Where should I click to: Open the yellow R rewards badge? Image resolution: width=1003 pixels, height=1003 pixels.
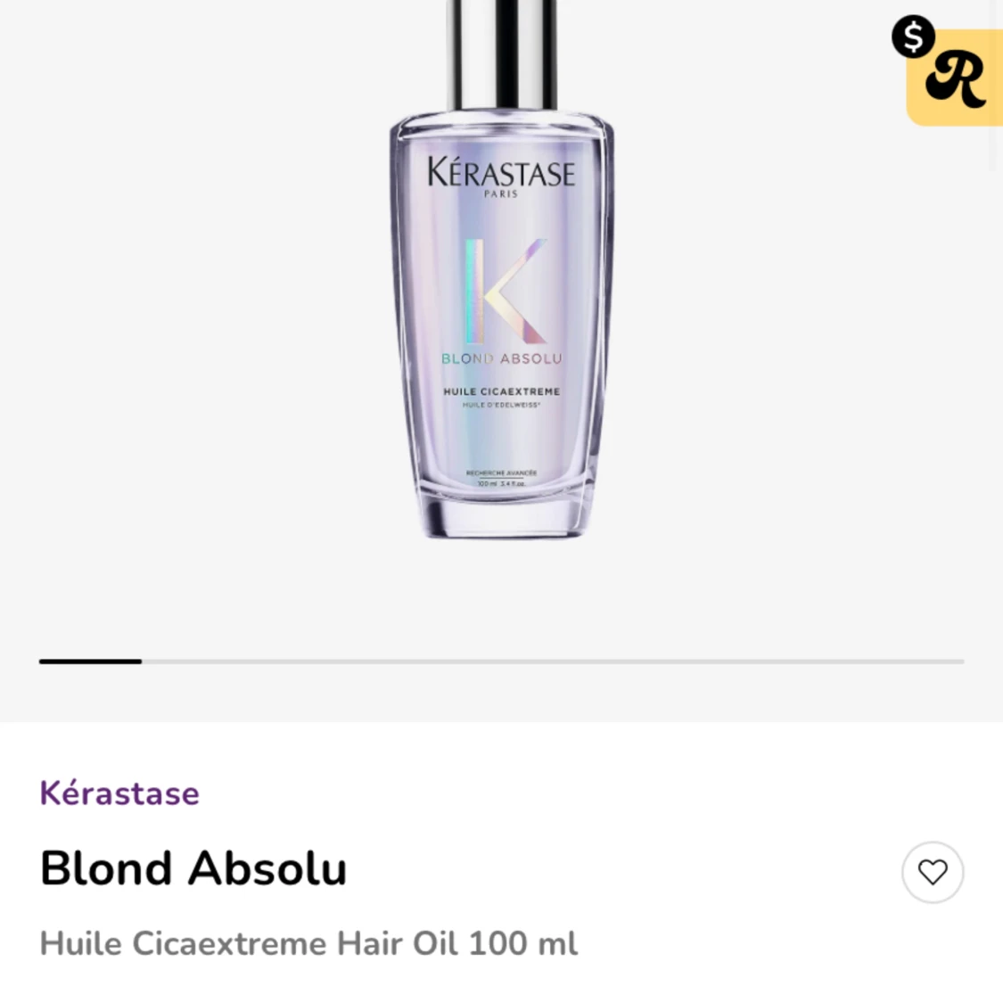pyautogui.click(x=954, y=78)
